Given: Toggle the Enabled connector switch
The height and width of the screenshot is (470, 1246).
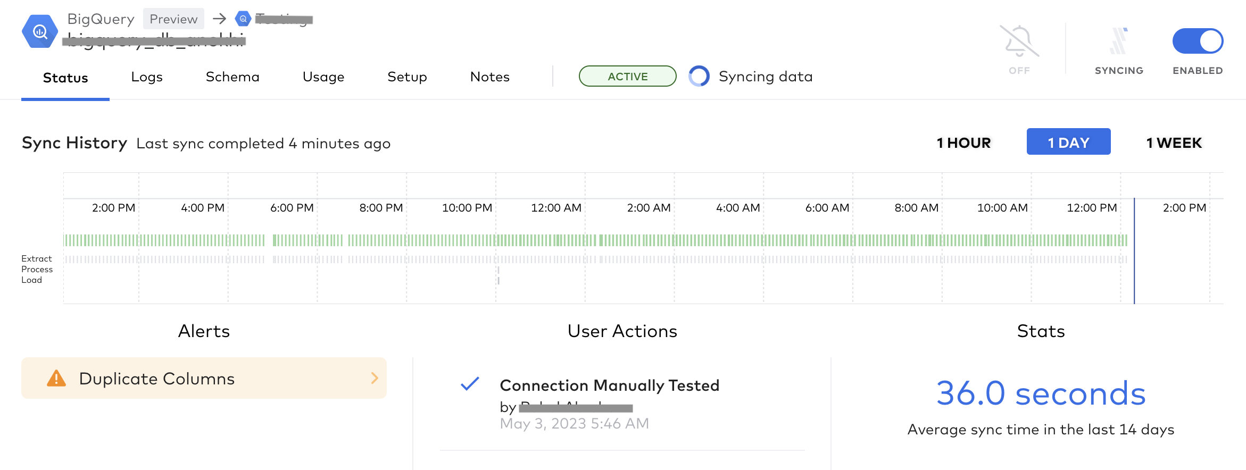Looking at the screenshot, I should click(1198, 41).
